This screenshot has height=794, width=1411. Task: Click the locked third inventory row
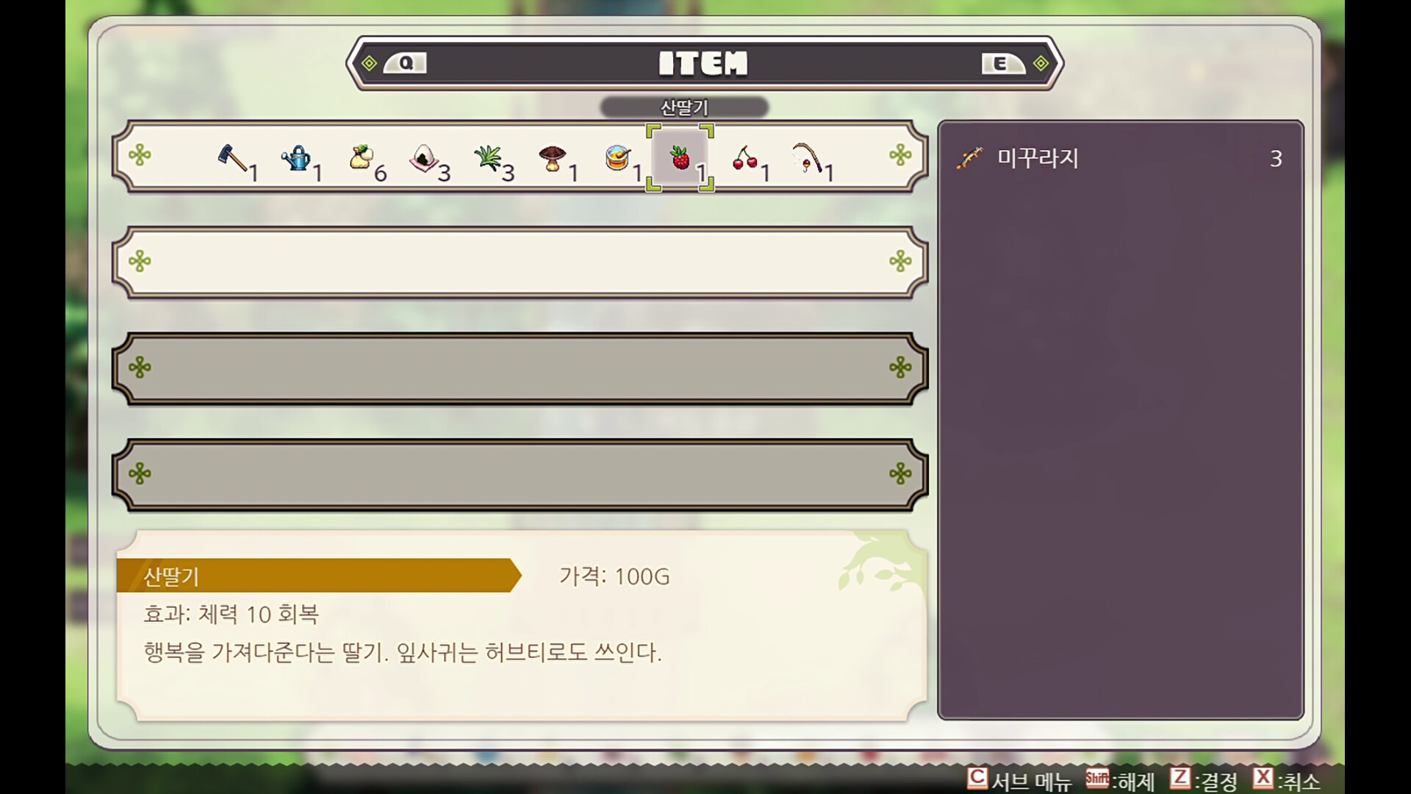coord(520,368)
